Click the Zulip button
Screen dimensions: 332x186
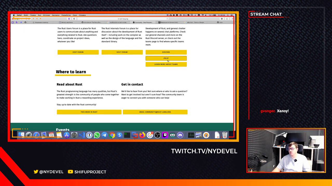click(166, 58)
